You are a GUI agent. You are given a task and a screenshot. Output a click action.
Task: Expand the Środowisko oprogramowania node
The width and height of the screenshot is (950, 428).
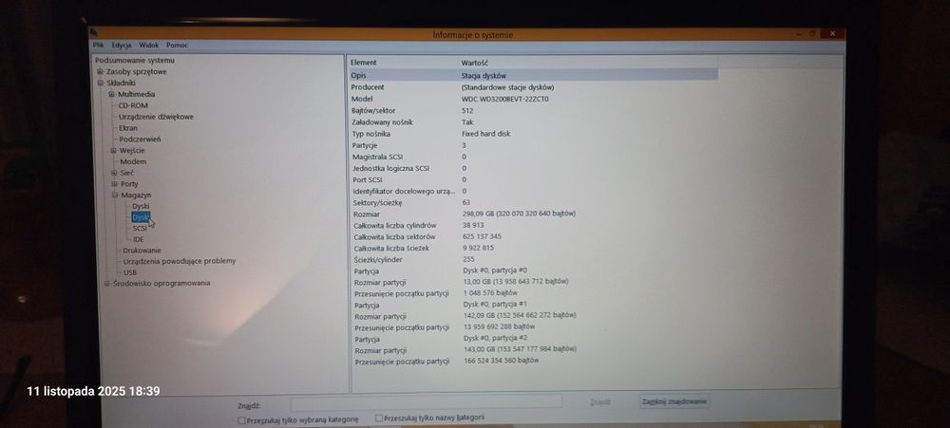(107, 284)
